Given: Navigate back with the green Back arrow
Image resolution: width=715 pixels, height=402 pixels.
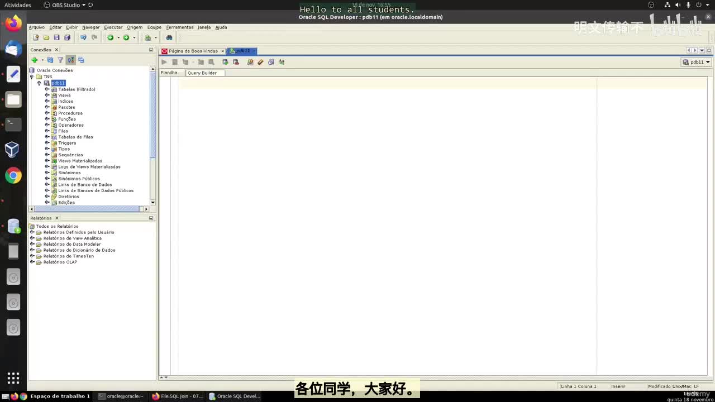Looking at the screenshot, I should pos(110,37).
